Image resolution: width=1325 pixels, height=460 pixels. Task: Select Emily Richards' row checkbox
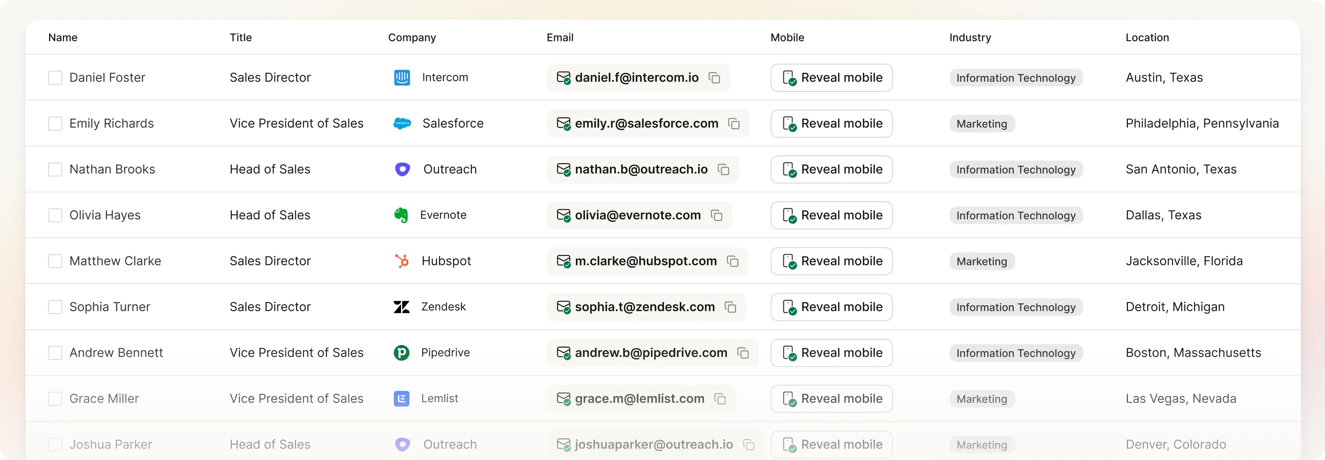56,123
